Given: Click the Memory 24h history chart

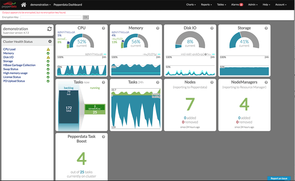Looking at the screenshot, I should (136, 66).
